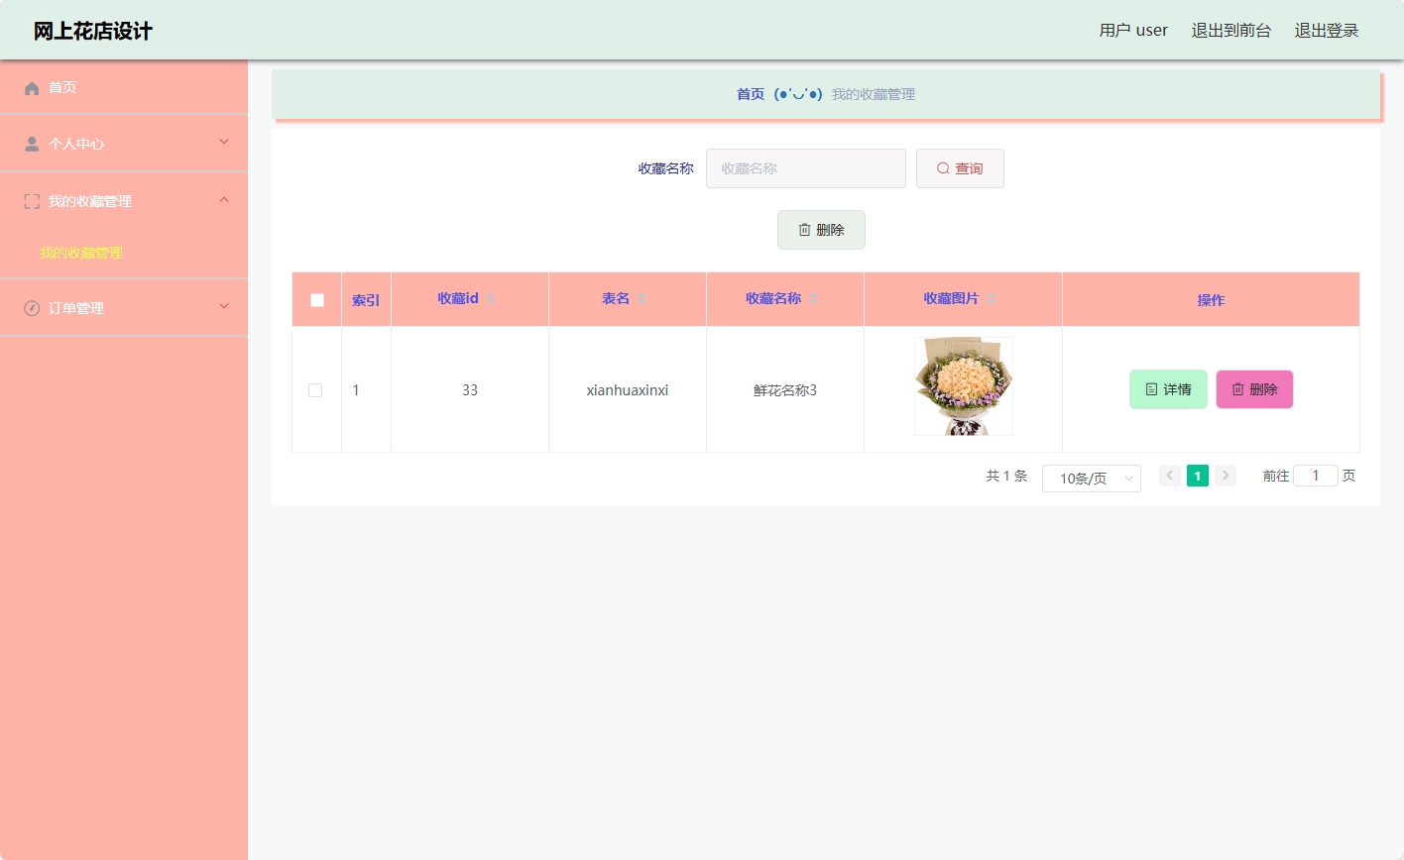Toggle sorting on the 收藏id column
1404x860 pixels.
pos(491,297)
